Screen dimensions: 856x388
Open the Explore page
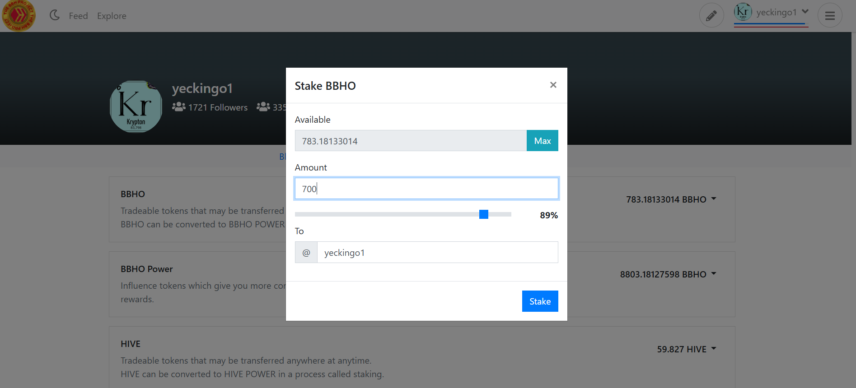(x=112, y=16)
